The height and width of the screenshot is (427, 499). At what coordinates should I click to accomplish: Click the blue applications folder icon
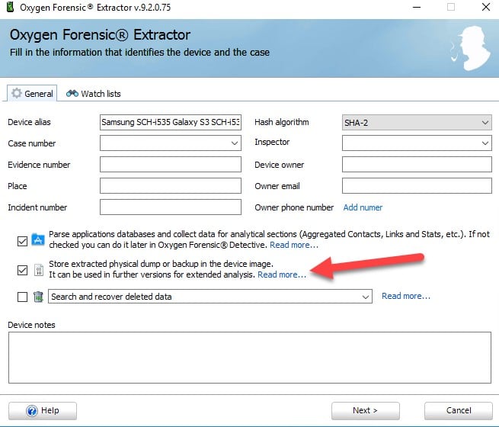tap(38, 239)
